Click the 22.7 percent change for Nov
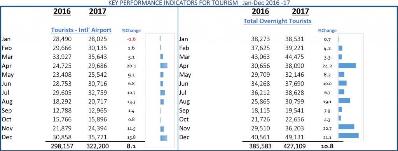This screenshot has height=151, width=398. point(328,129)
